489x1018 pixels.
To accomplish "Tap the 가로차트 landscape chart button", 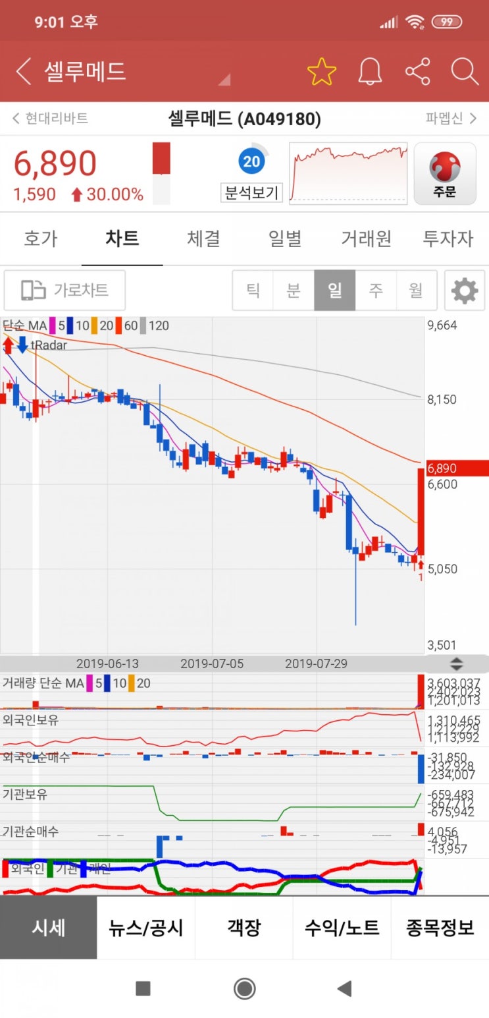I will coord(64,290).
